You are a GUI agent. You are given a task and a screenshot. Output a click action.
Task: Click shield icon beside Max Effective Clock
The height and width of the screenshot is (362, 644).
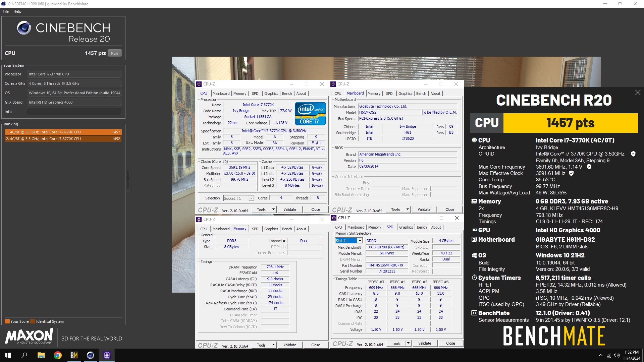(x=571, y=173)
